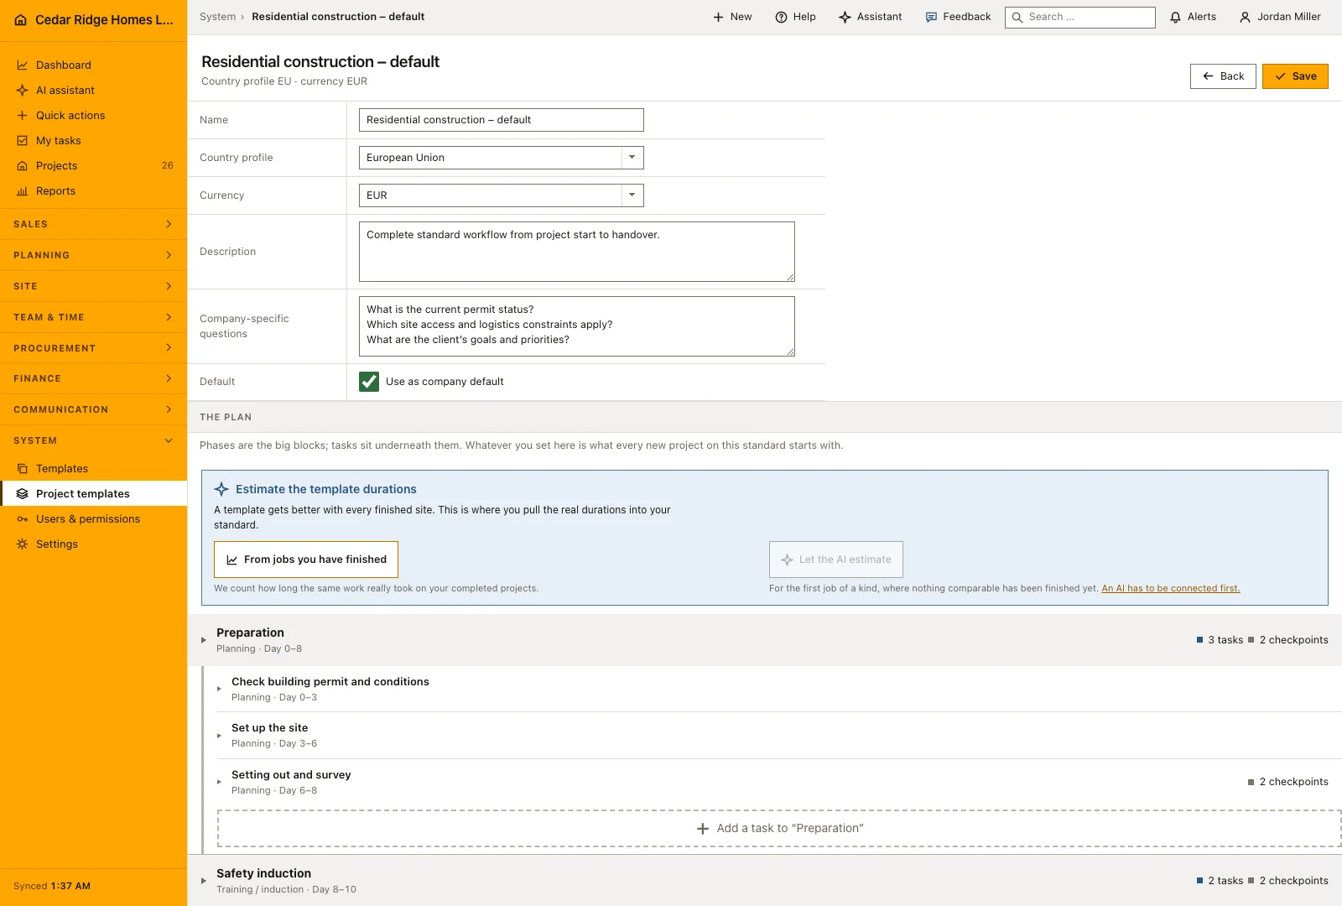Click the Company-specific questions text area
The image size is (1342, 906).
pos(577,326)
